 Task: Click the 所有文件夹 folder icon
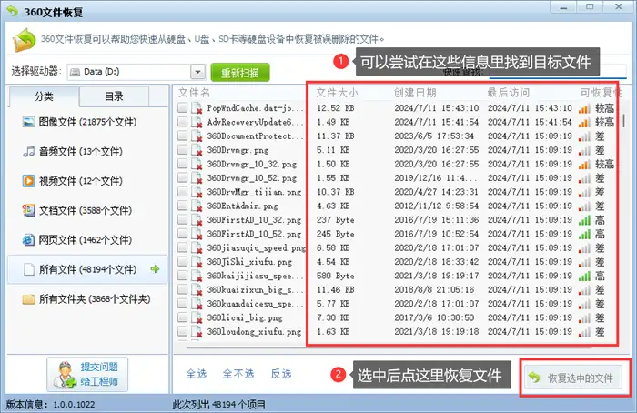(x=28, y=299)
